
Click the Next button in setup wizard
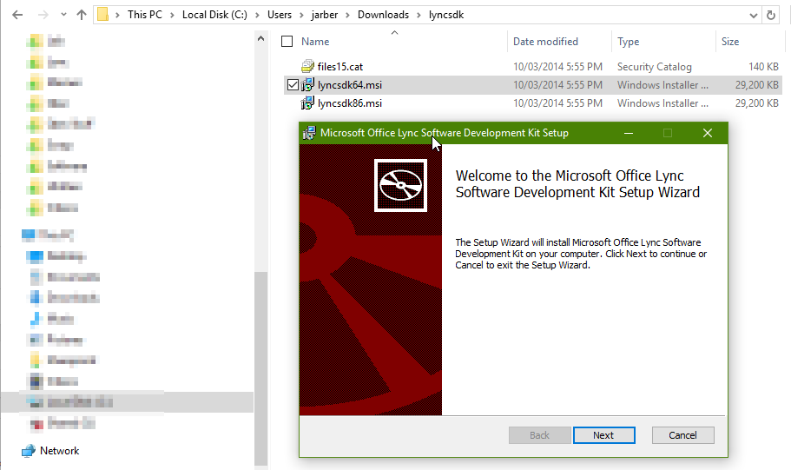point(603,435)
